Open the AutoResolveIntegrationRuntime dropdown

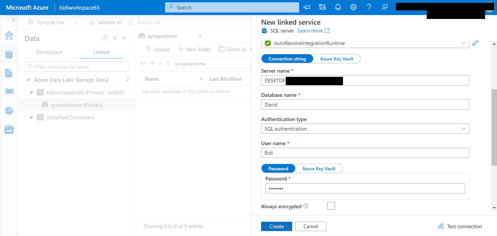tap(365, 43)
